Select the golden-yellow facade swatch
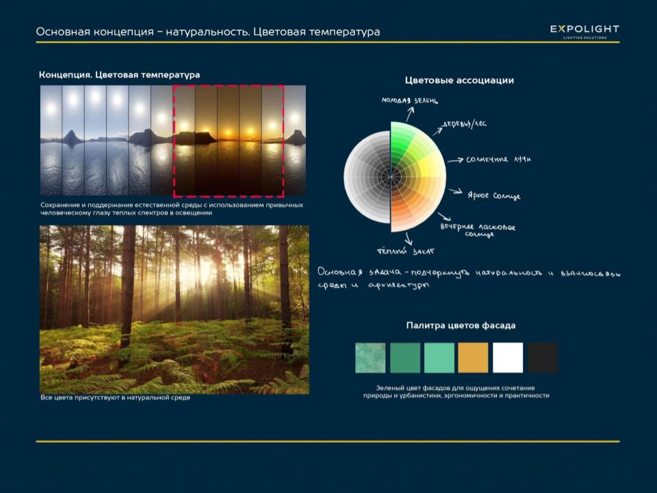Viewport: 657px width, 493px height. 473,357
